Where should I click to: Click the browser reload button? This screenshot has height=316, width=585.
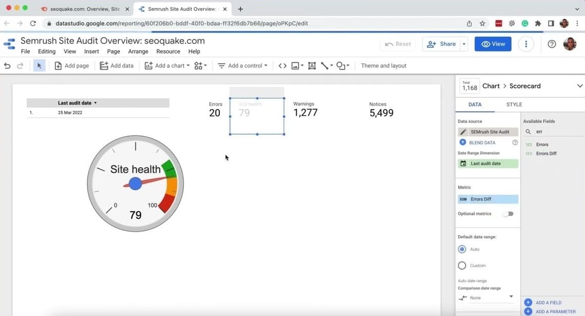[x=33, y=24]
